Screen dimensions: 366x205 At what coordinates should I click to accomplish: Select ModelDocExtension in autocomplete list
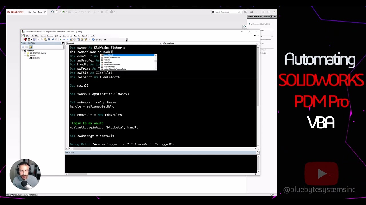tap(127, 57)
